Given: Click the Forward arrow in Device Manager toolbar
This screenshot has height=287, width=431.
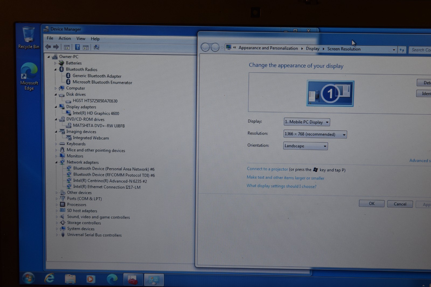Looking at the screenshot, I should click(56, 47).
